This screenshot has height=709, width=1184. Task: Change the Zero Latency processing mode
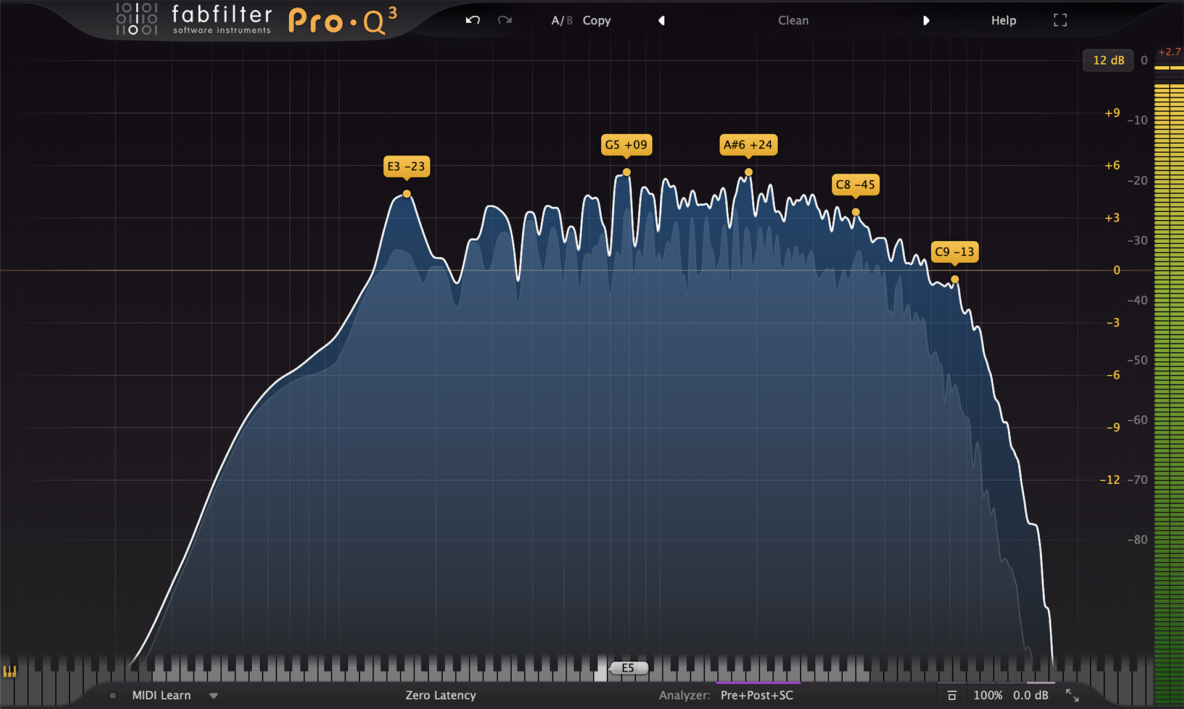(x=440, y=695)
